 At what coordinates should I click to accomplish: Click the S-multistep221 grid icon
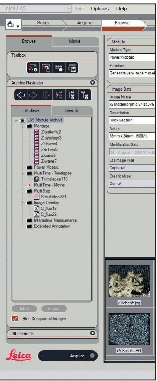pos(36,197)
